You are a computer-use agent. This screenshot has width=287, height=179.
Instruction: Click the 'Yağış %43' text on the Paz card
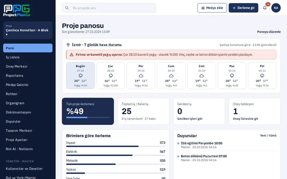point(232,85)
